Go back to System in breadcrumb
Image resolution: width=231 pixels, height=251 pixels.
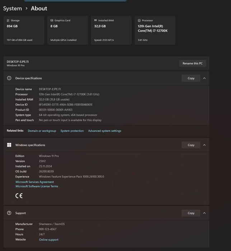[x=13, y=8]
